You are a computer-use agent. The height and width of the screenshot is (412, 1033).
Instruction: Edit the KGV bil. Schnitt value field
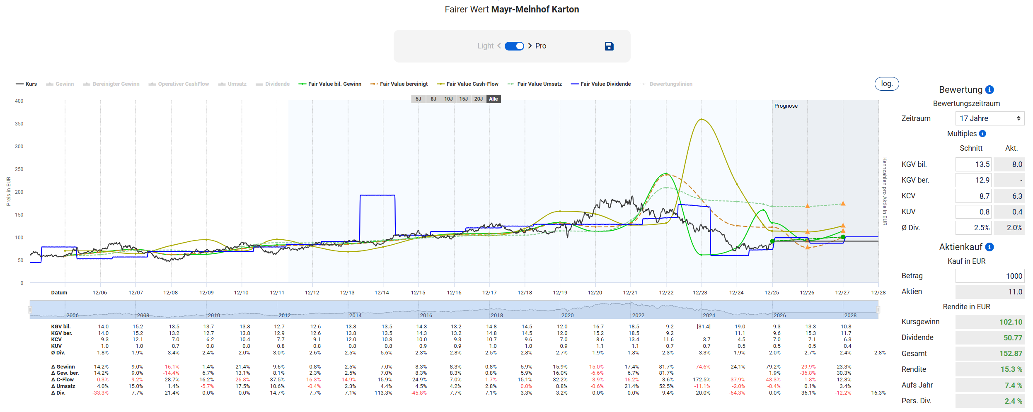973,164
